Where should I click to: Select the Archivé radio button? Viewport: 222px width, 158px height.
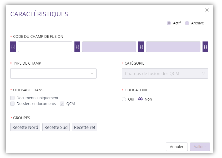[187, 23]
